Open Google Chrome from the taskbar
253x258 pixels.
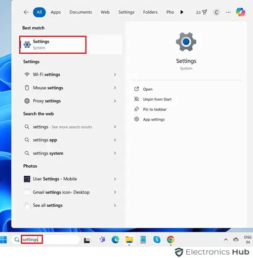point(171,239)
